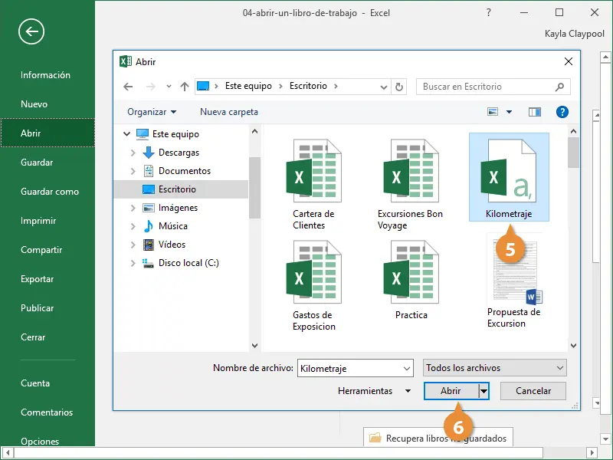
Task: Click the back arrow in Excel backstage
Action: (32, 31)
